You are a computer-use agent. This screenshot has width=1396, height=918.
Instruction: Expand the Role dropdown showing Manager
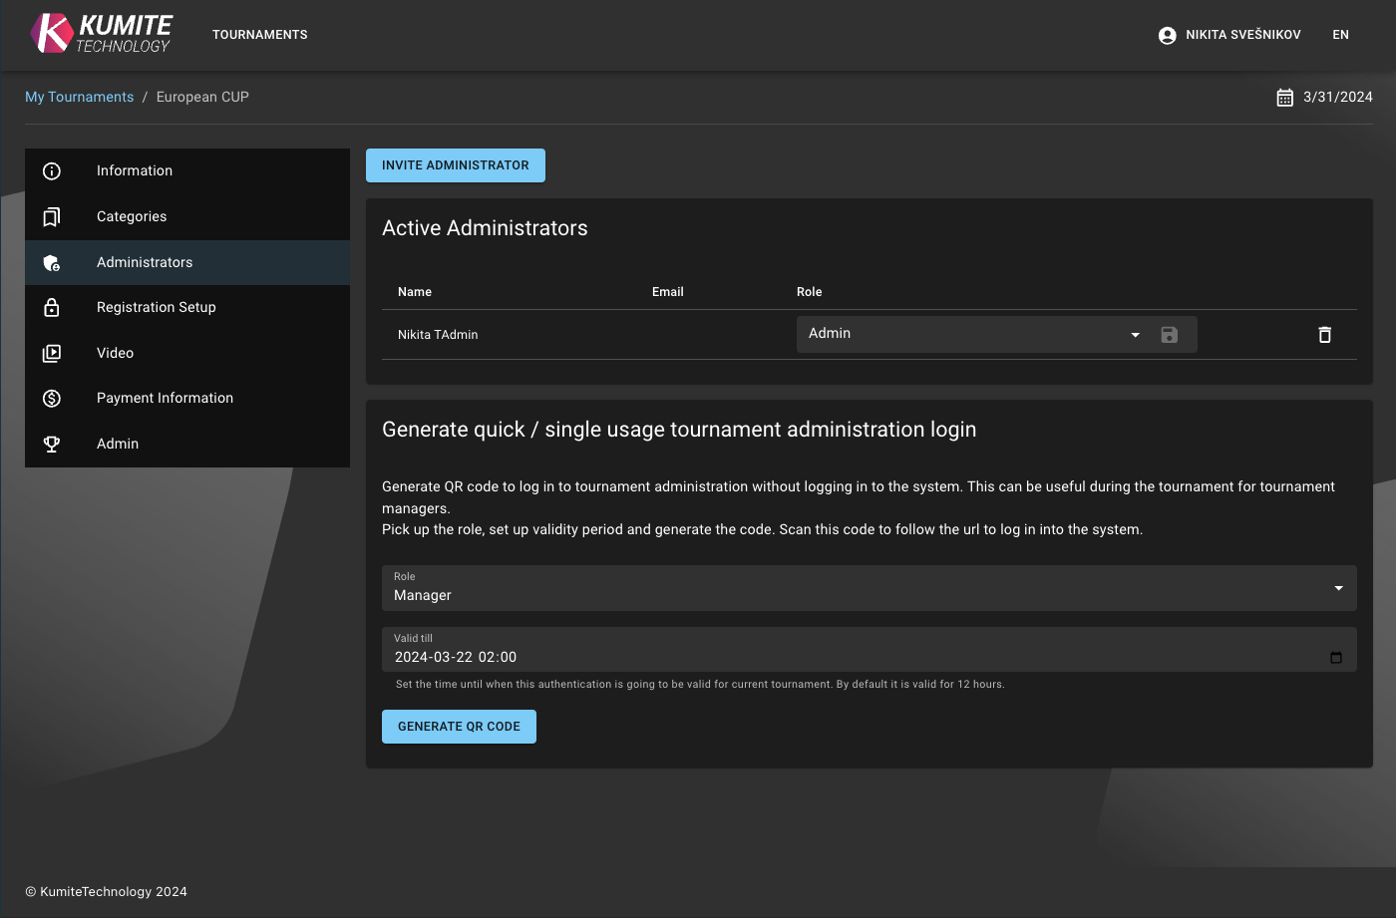click(x=1338, y=588)
